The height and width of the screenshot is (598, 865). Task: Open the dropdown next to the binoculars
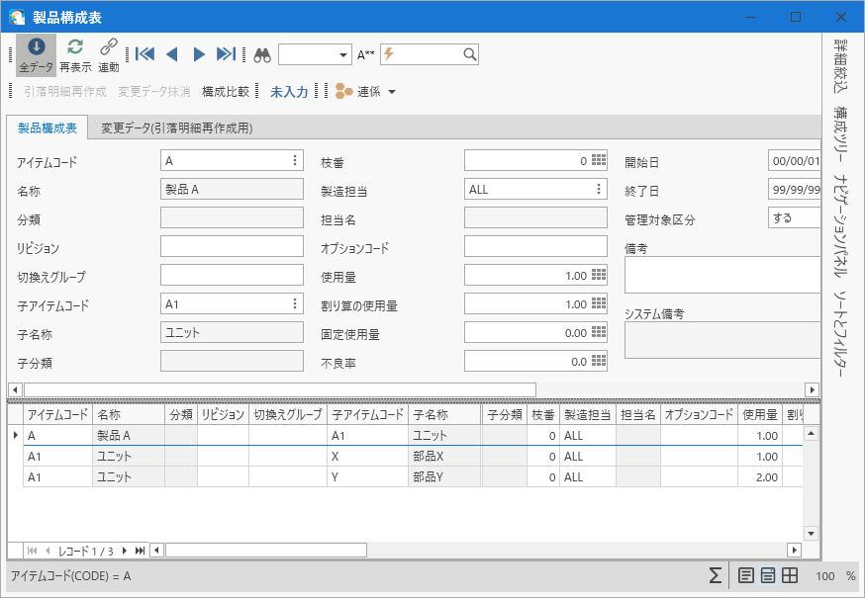click(343, 54)
